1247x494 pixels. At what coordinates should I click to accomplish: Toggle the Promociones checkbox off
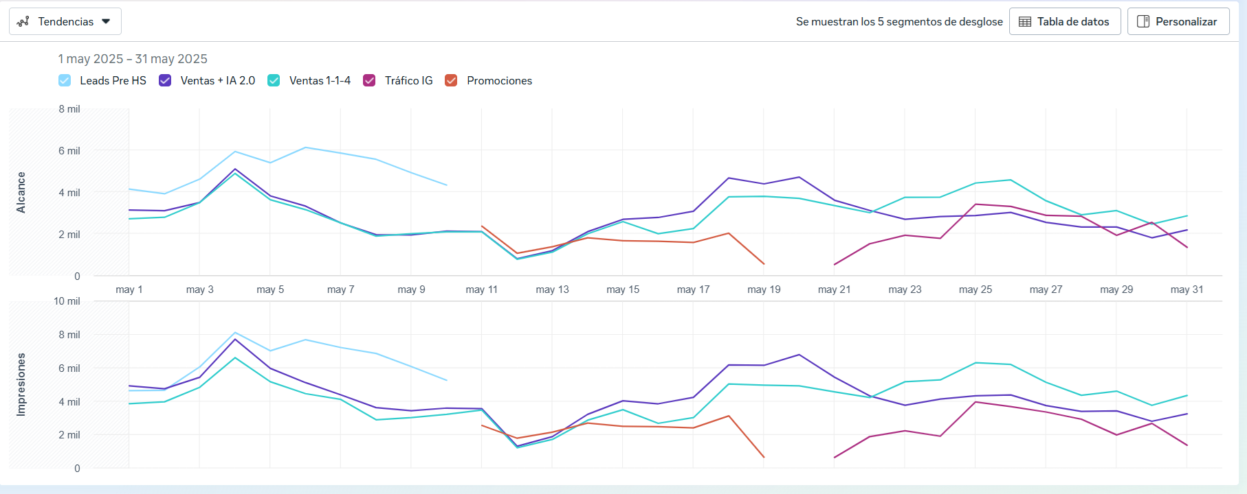pyautogui.click(x=451, y=80)
